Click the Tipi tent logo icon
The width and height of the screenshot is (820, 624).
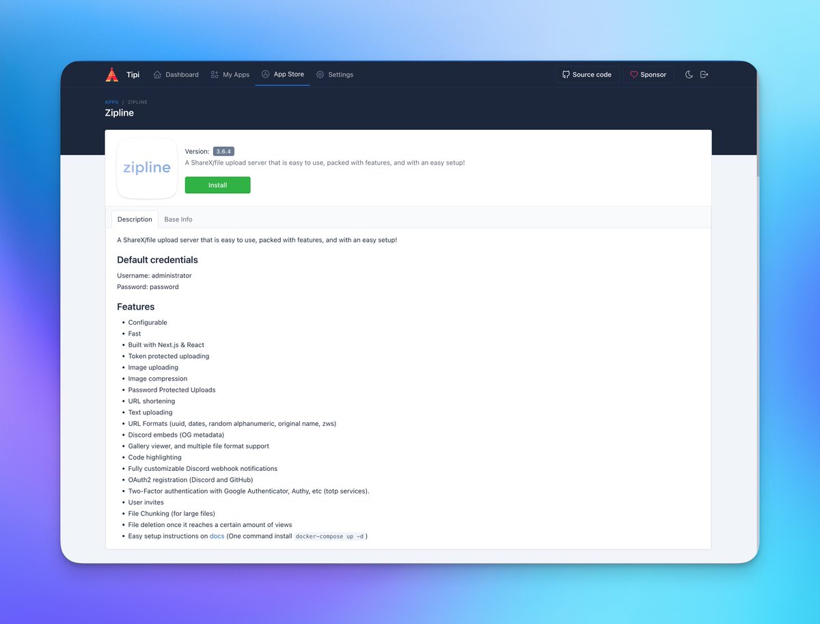click(112, 74)
